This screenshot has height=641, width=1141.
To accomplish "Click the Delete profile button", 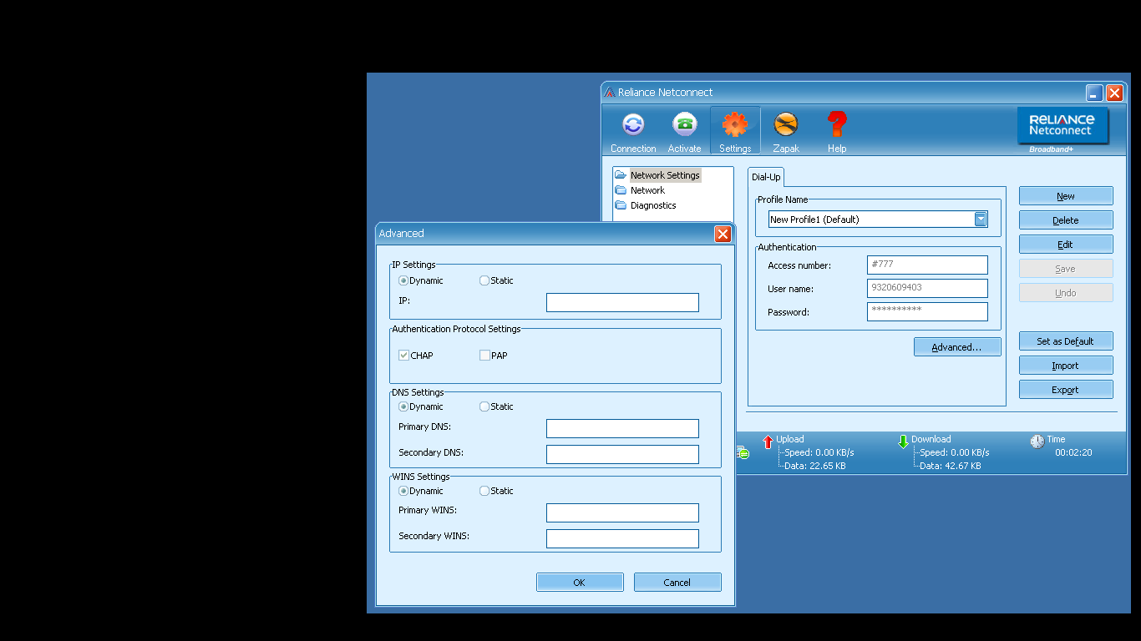I will (x=1066, y=220).
